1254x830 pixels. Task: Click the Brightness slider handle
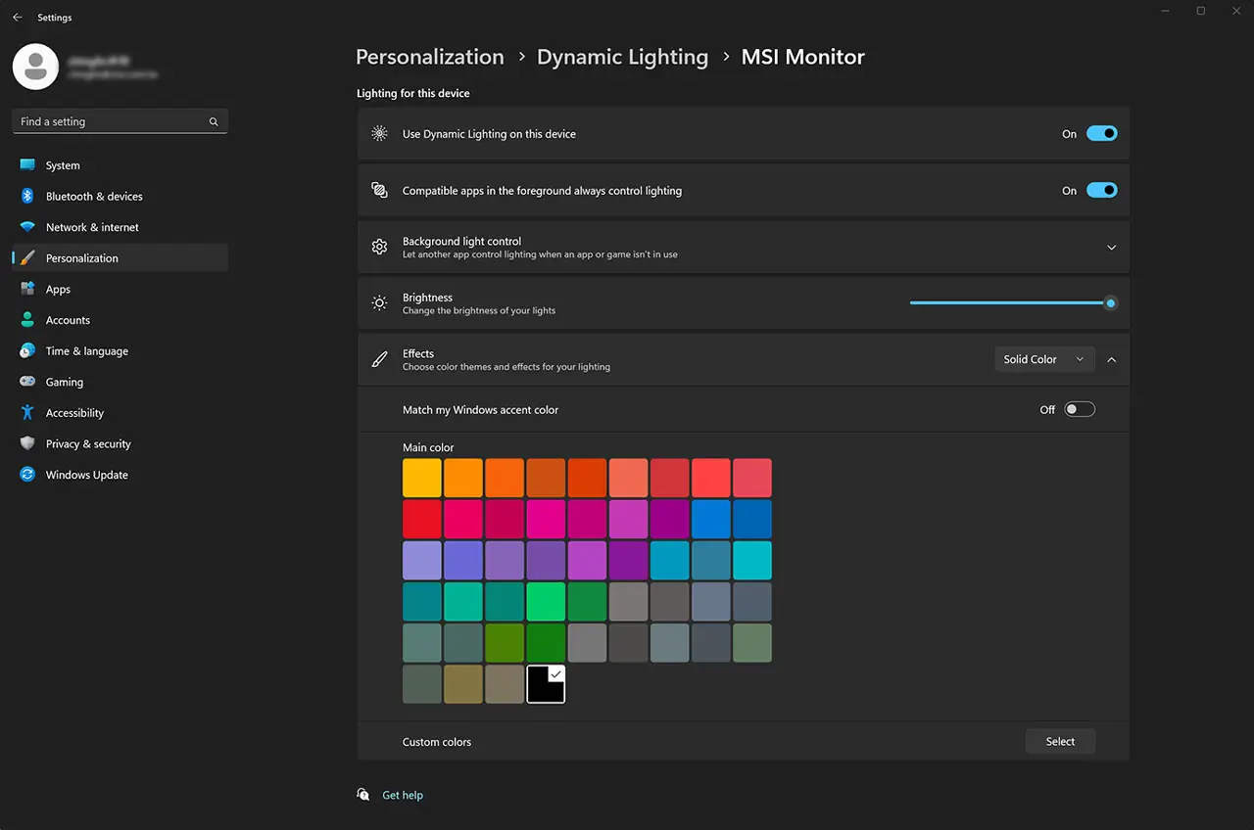[x=1110, y=303]
